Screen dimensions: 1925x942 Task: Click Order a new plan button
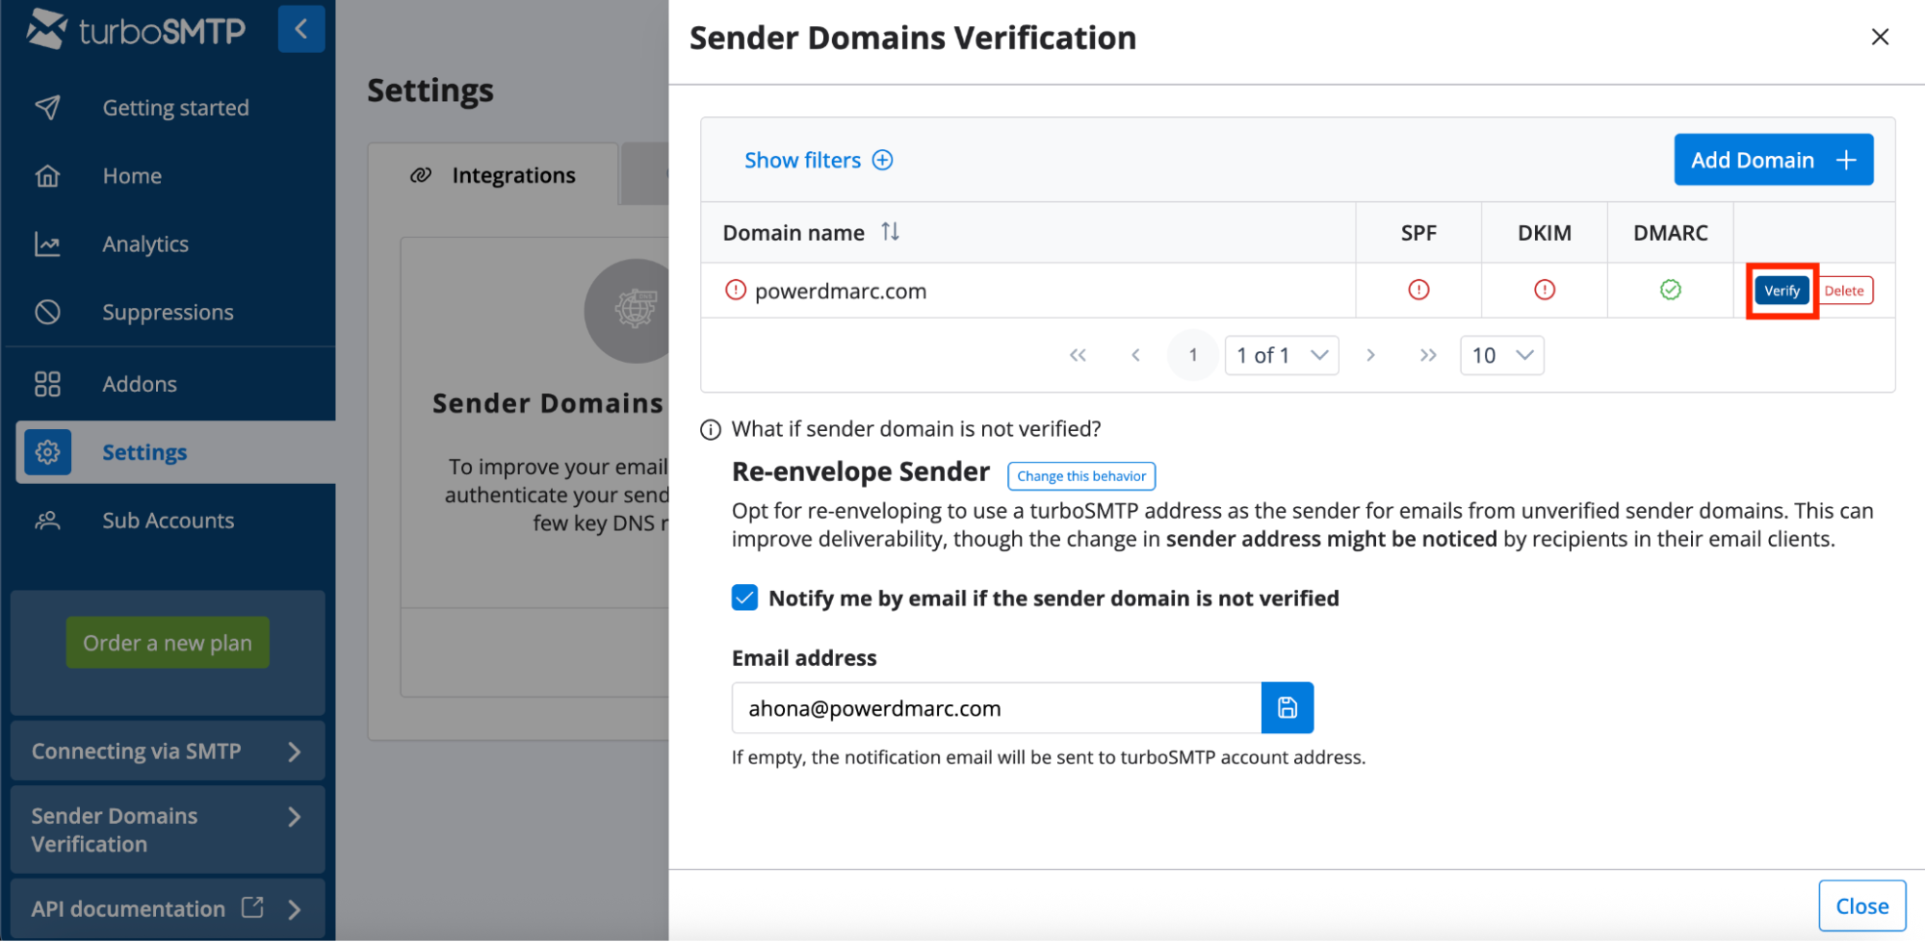[x=168, y=643]
